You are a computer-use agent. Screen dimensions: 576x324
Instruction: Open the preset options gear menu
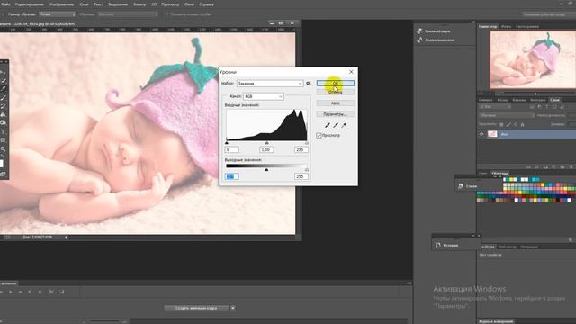tap(309, 84)
